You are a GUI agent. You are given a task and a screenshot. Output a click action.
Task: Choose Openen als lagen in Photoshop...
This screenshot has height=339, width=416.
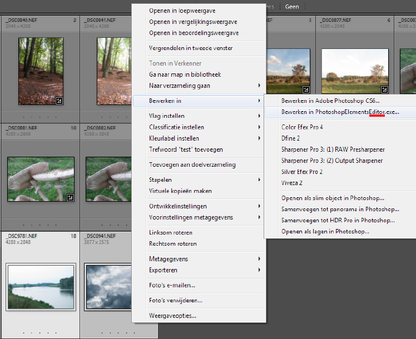341,231
